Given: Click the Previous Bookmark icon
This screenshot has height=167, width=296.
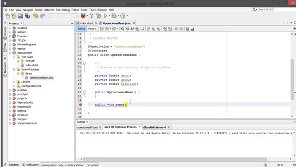Looking at the screenshot, I should pos(148,29).
